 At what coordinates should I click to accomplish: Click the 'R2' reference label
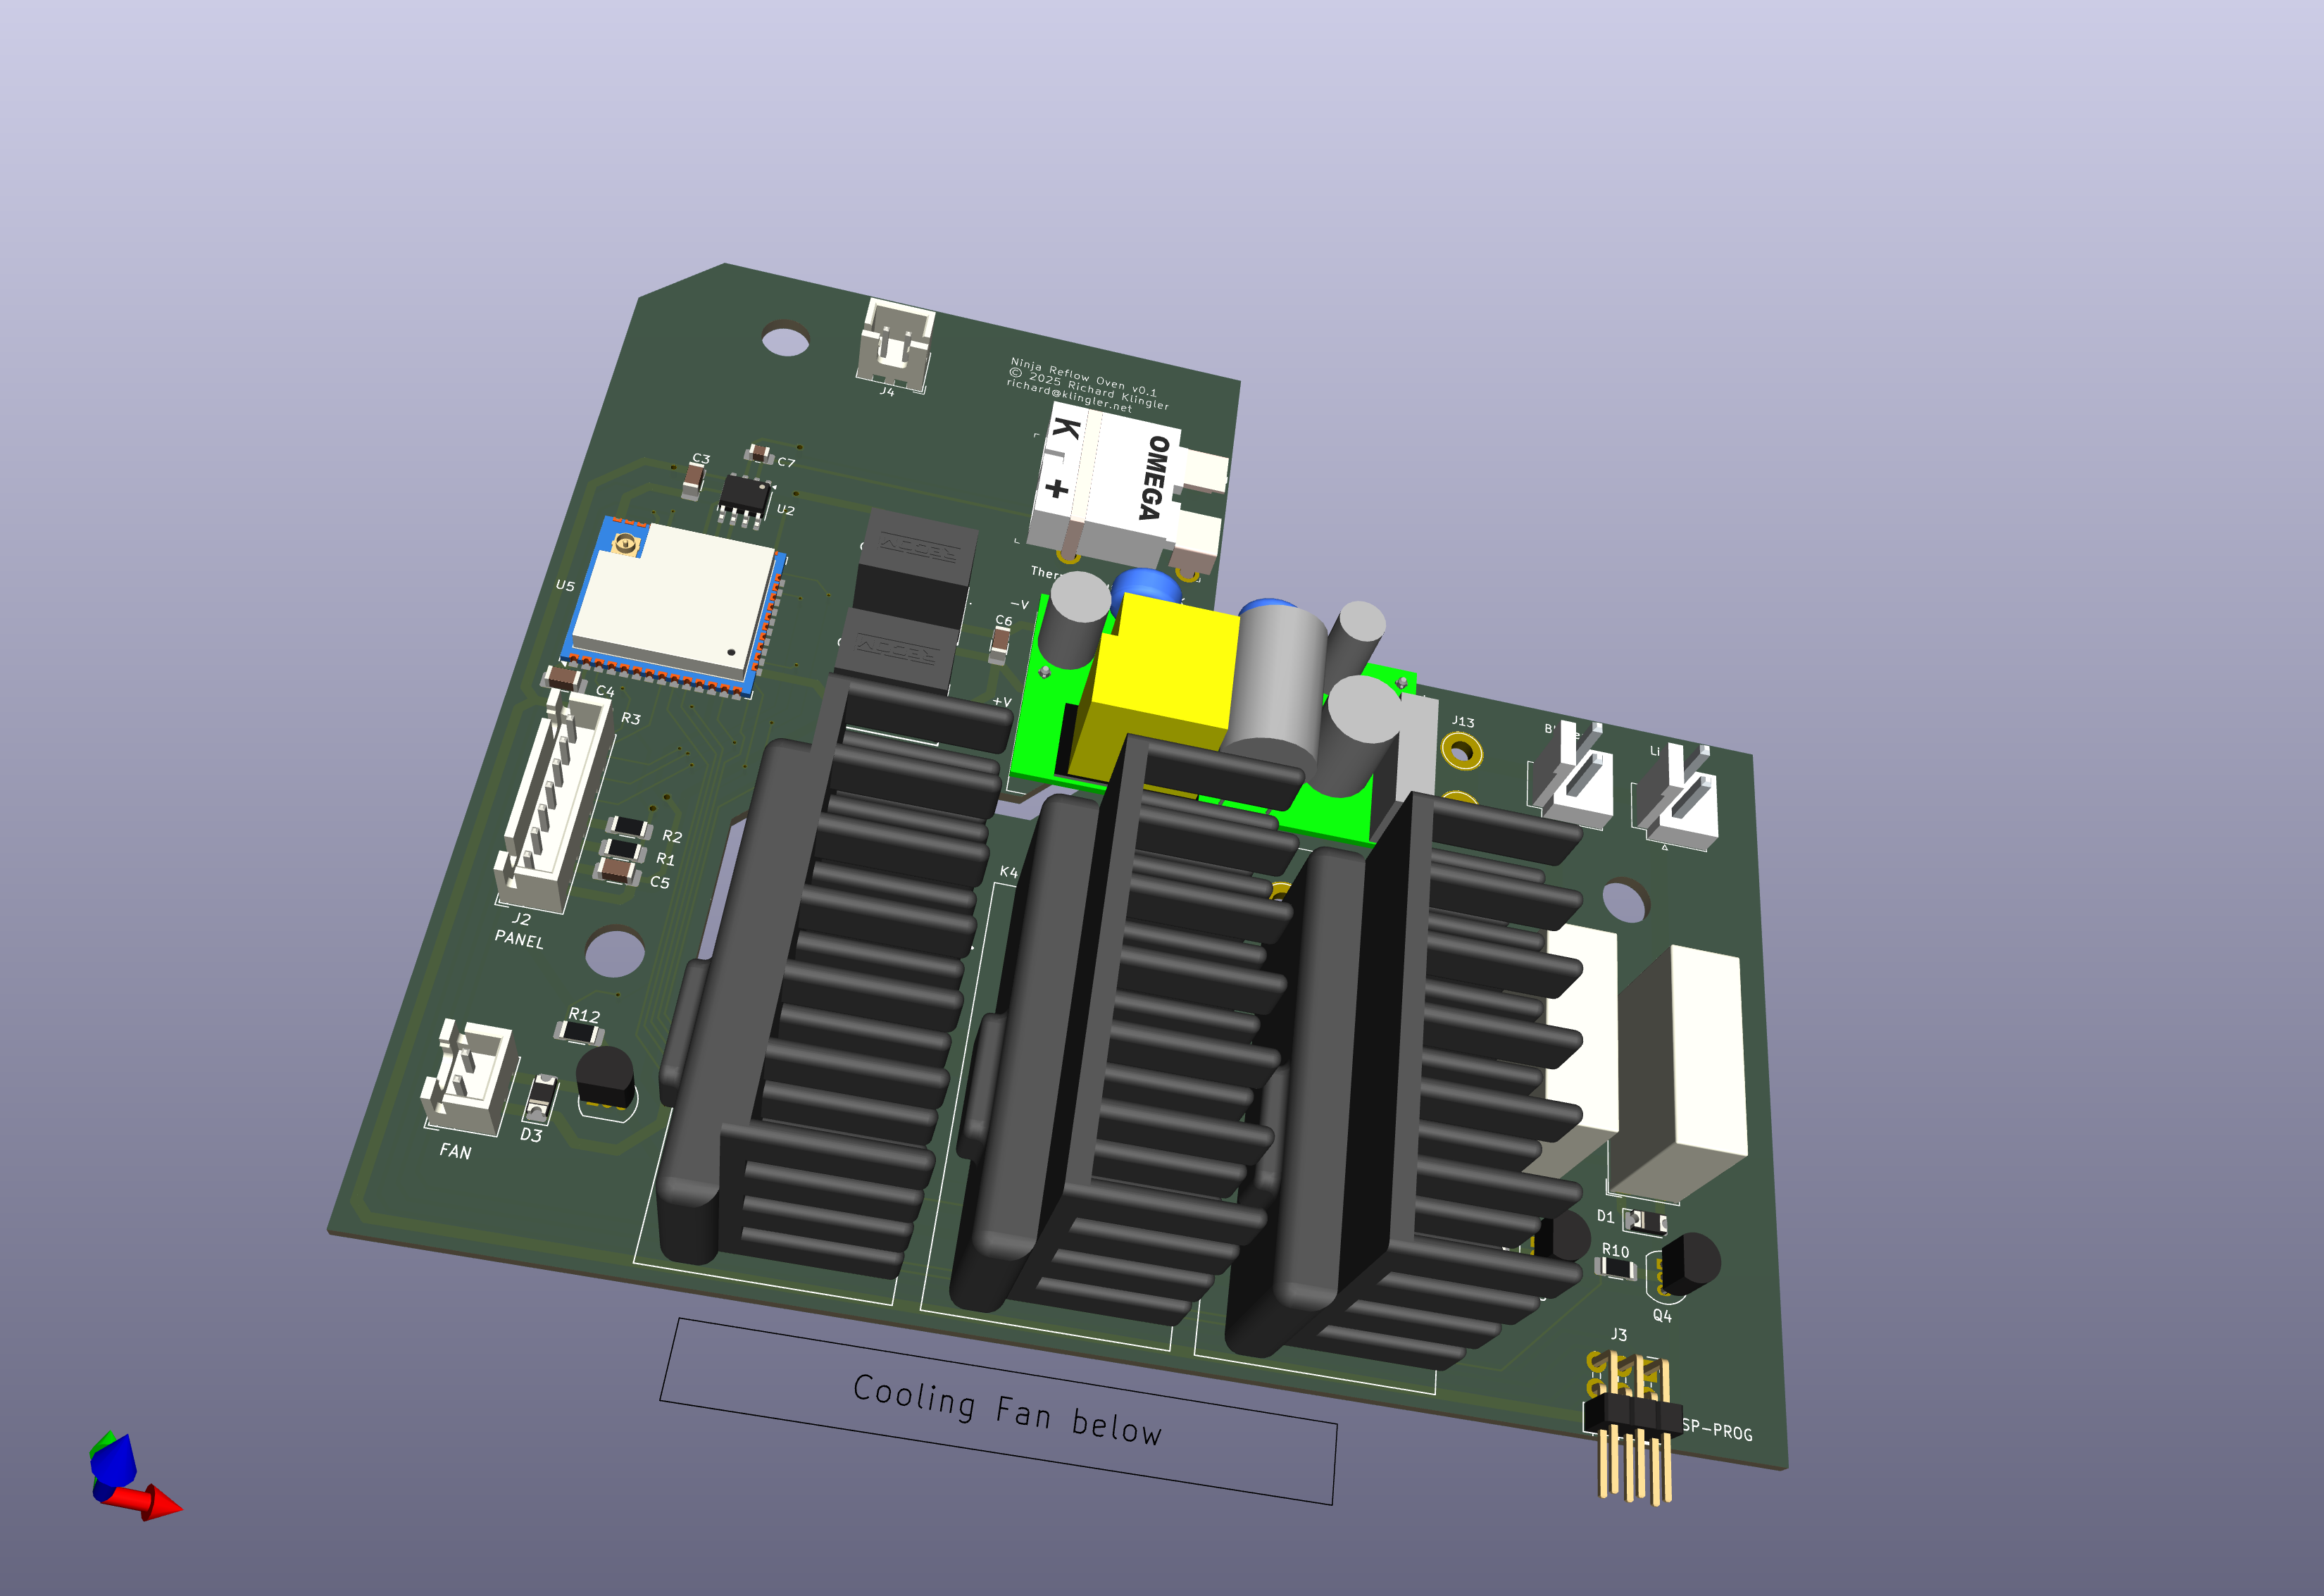click(672, 836)
